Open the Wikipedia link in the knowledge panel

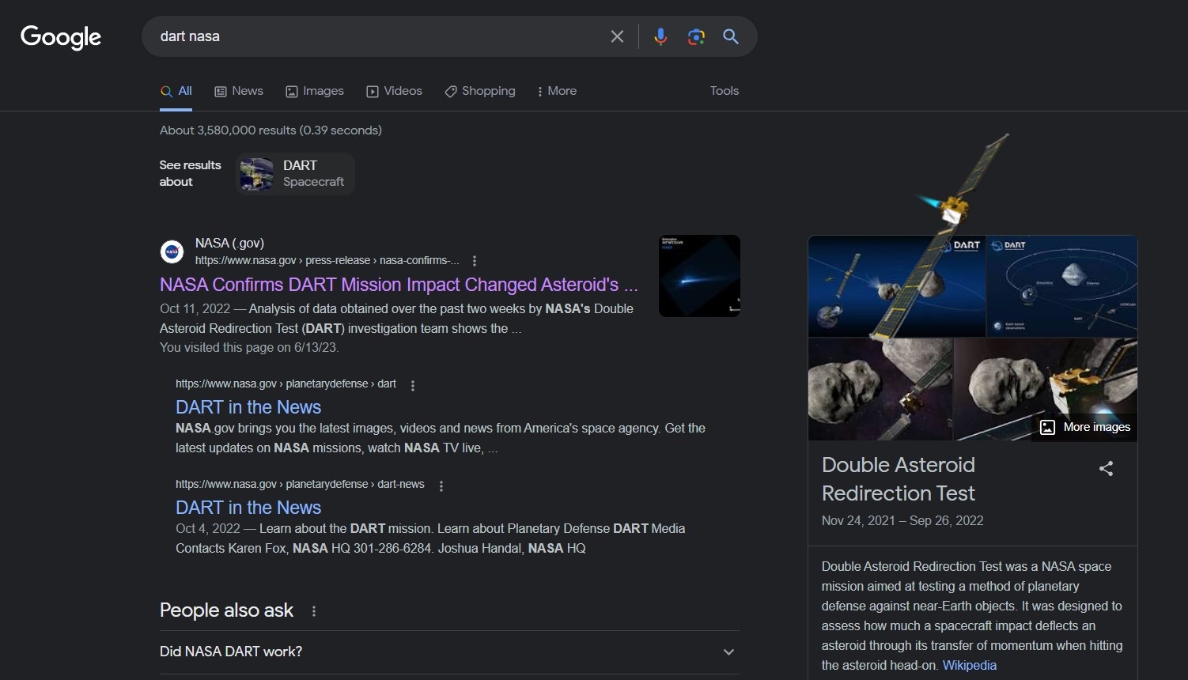pos(968,665)
